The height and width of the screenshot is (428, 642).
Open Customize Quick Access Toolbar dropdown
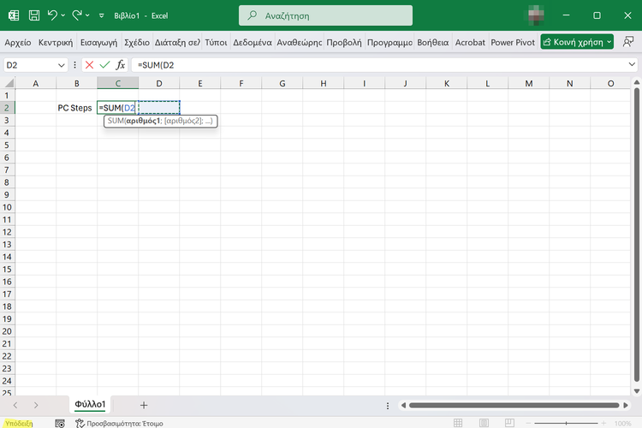[101, 15]
